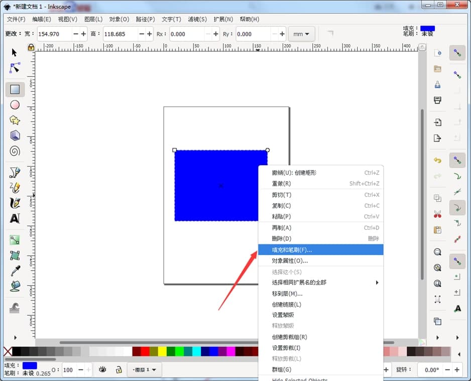Select the Text tool
471x381 pixels.
click(15, 218)
